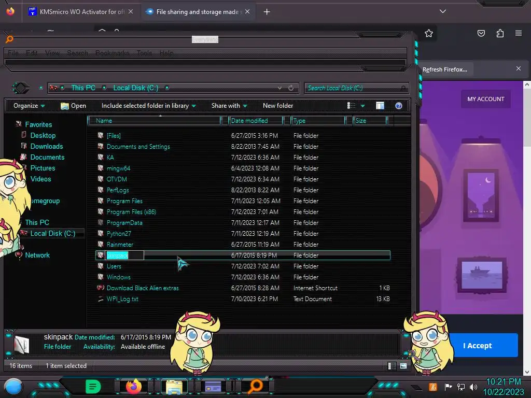Viewport: 531px width, 398px height.
Task: Select the Program Files (x86) folder
Action: click(x=131, y=212)
